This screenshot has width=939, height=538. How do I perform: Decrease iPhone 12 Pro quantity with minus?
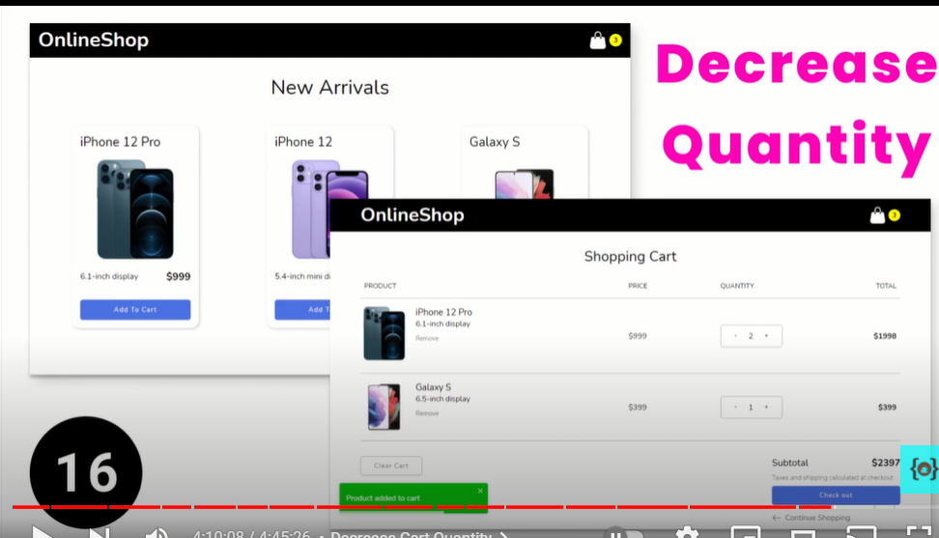[735, 336]
